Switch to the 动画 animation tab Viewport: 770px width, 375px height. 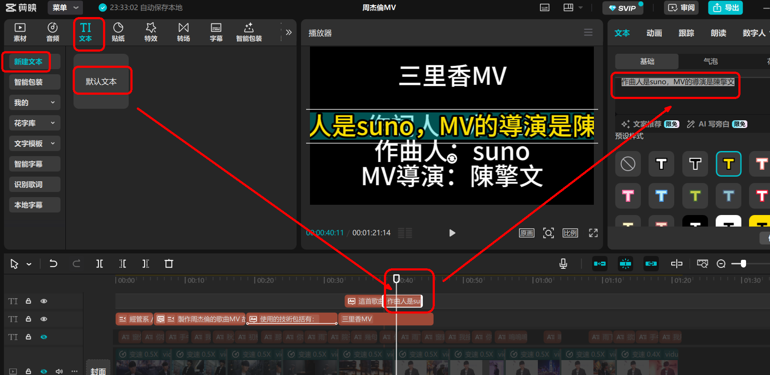[x=654, y=33]
